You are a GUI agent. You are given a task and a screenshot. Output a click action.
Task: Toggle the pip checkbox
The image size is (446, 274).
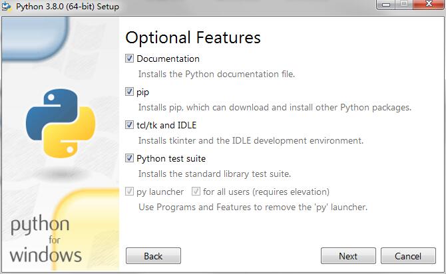(x=130, y=92)
